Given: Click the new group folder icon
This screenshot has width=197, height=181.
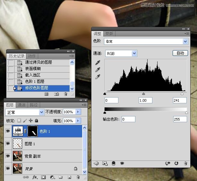Looking at the screenshot, I should 61,177.
